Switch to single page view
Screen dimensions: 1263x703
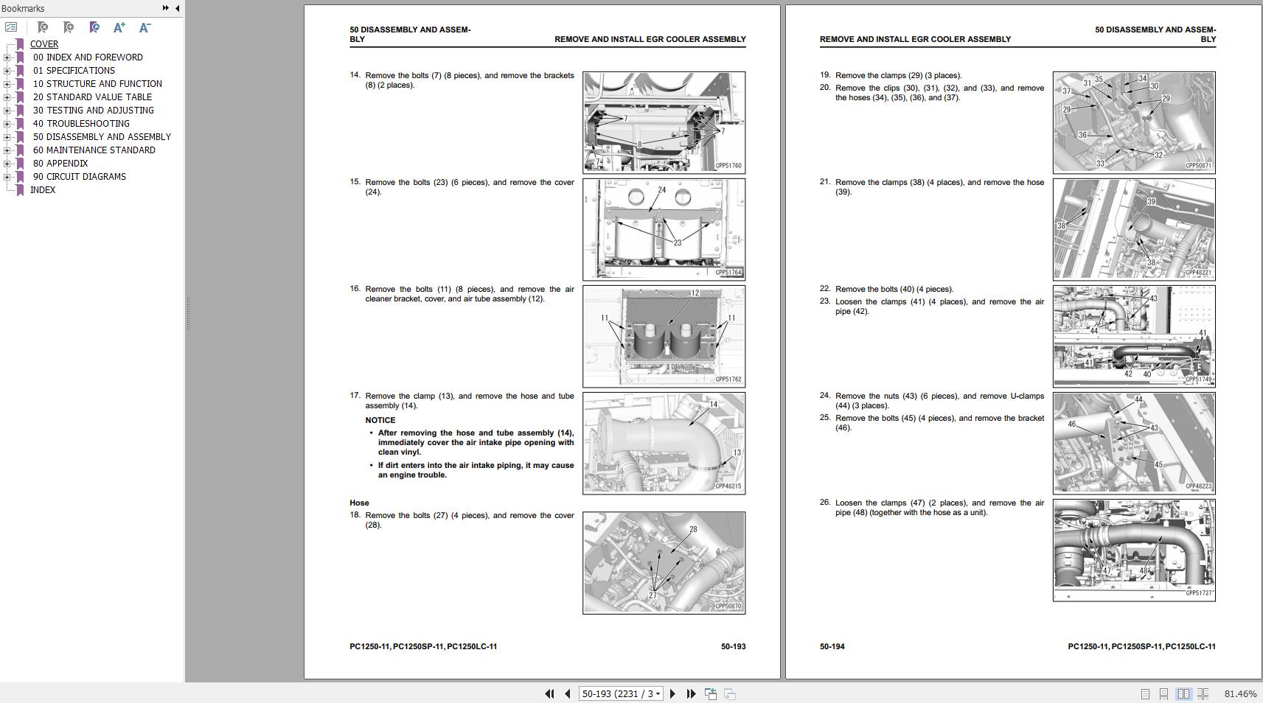[x=1145, y=693]
